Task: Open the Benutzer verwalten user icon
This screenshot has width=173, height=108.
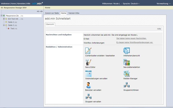Action: coord(88,85)
